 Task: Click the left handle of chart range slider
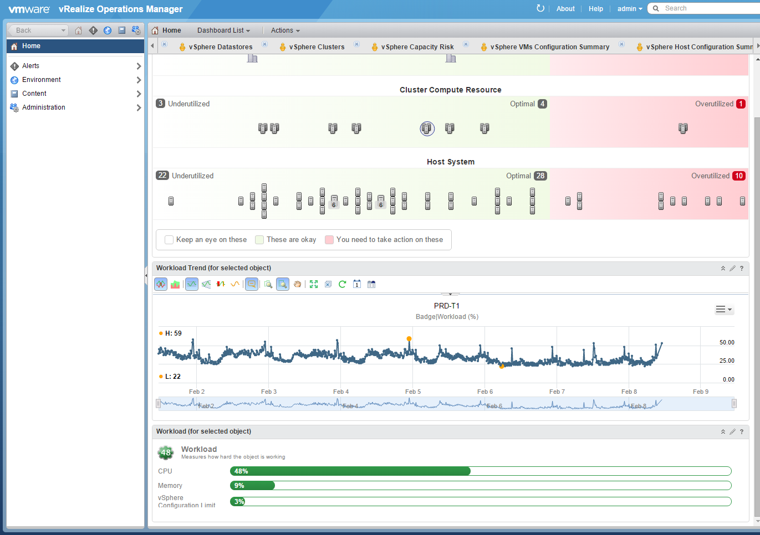coord(159,404)
